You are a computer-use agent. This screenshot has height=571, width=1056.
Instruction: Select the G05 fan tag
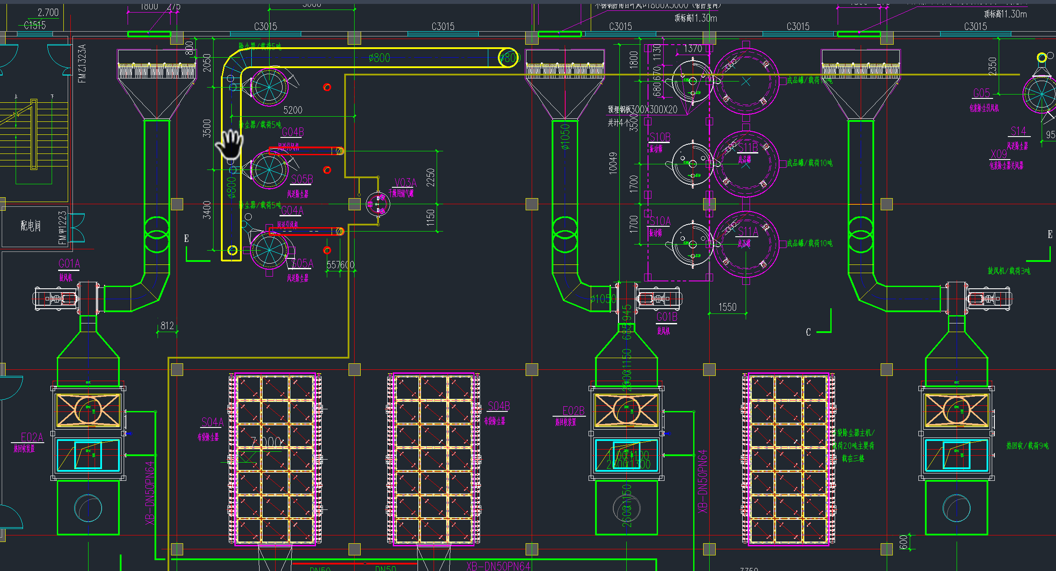coord(981,93)
